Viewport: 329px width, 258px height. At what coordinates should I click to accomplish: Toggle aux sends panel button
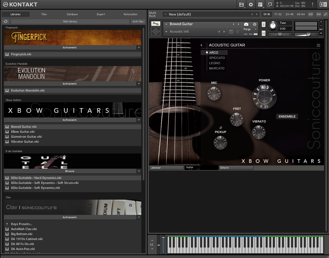pyautogui.click(x=319, y=14)
